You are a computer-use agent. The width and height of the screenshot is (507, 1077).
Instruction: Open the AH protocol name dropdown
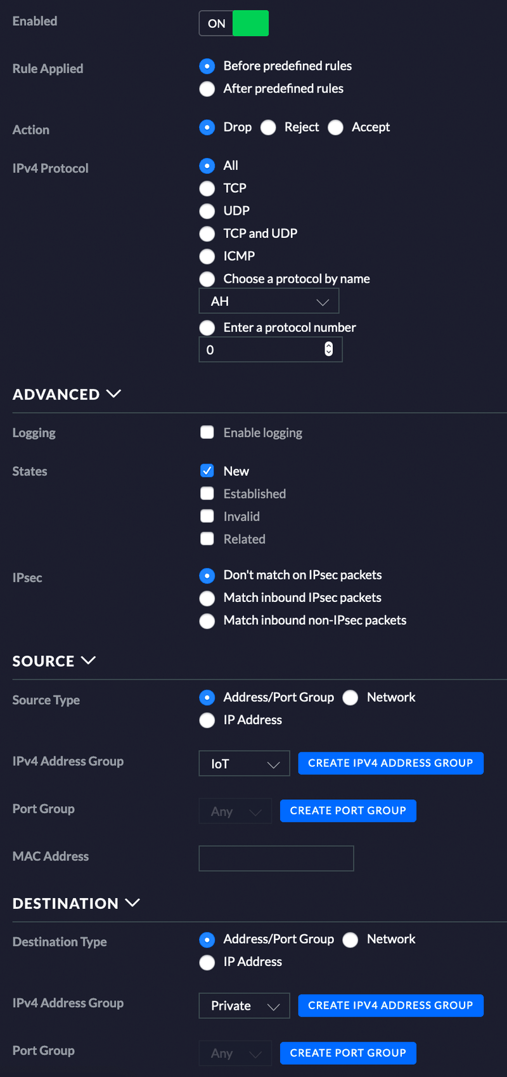pos(269,301)
